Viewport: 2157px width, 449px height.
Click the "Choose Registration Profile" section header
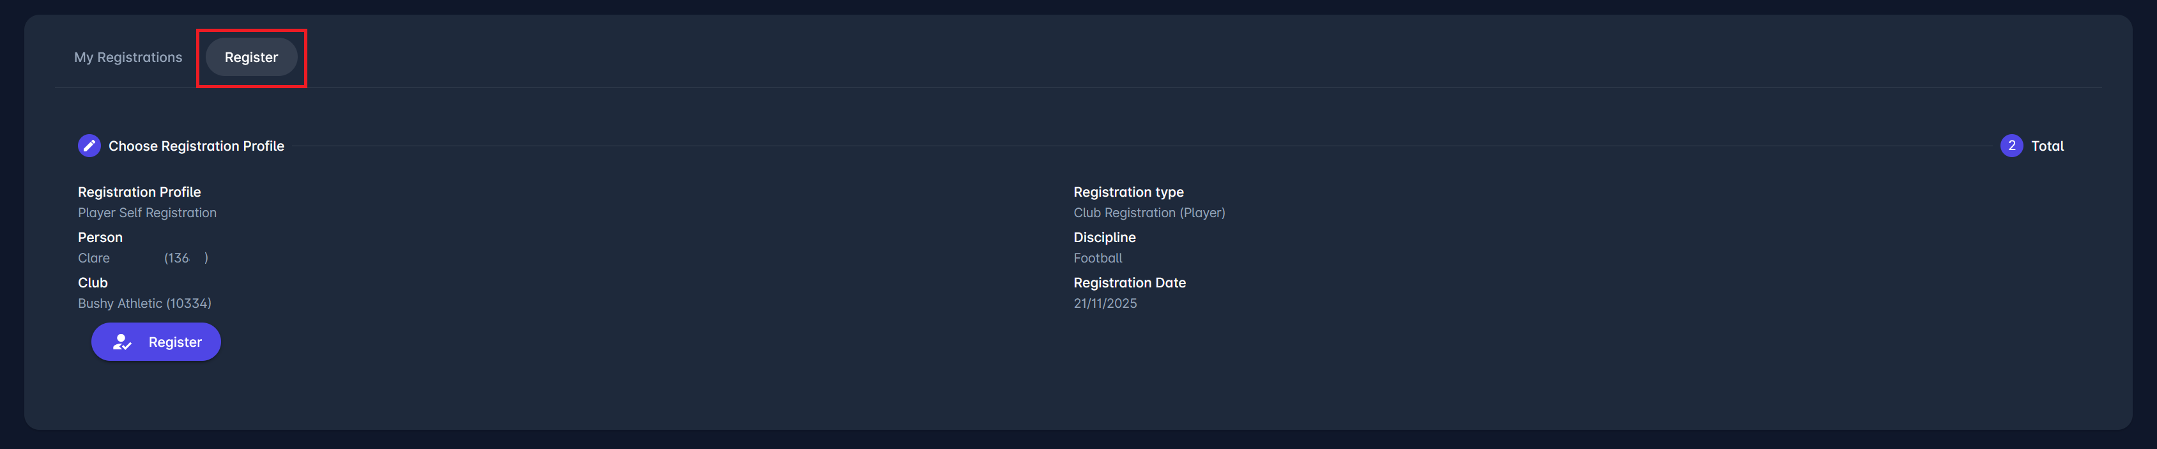(196, 146)
